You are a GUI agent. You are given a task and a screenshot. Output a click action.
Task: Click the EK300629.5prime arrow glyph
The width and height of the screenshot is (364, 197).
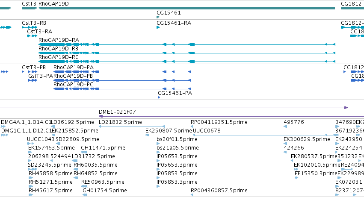tap(285, 144)
